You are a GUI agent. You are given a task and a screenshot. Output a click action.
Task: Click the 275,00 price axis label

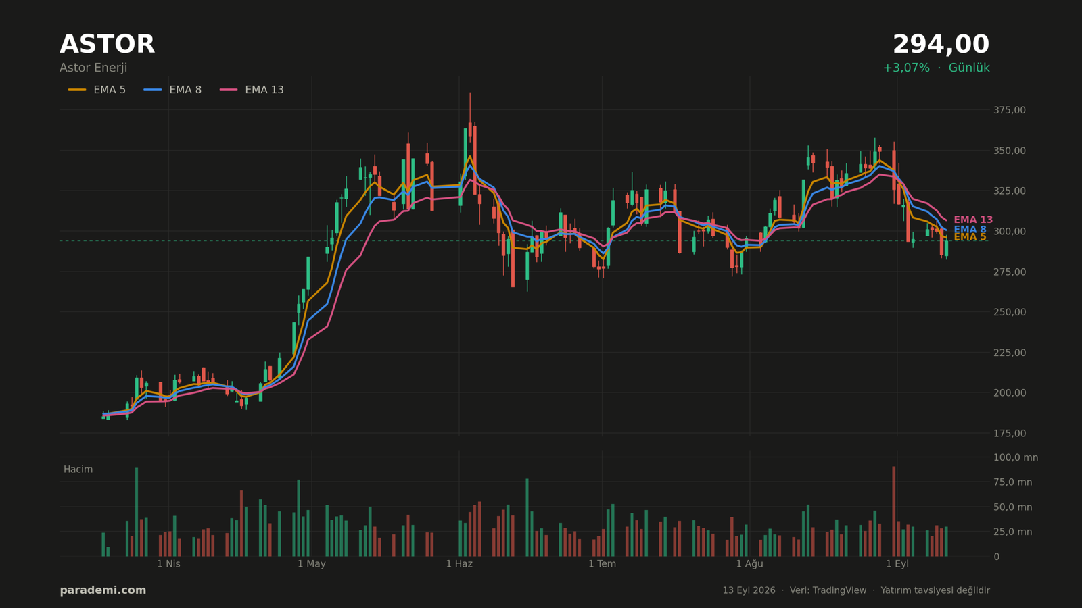(x=1009, y=272)
